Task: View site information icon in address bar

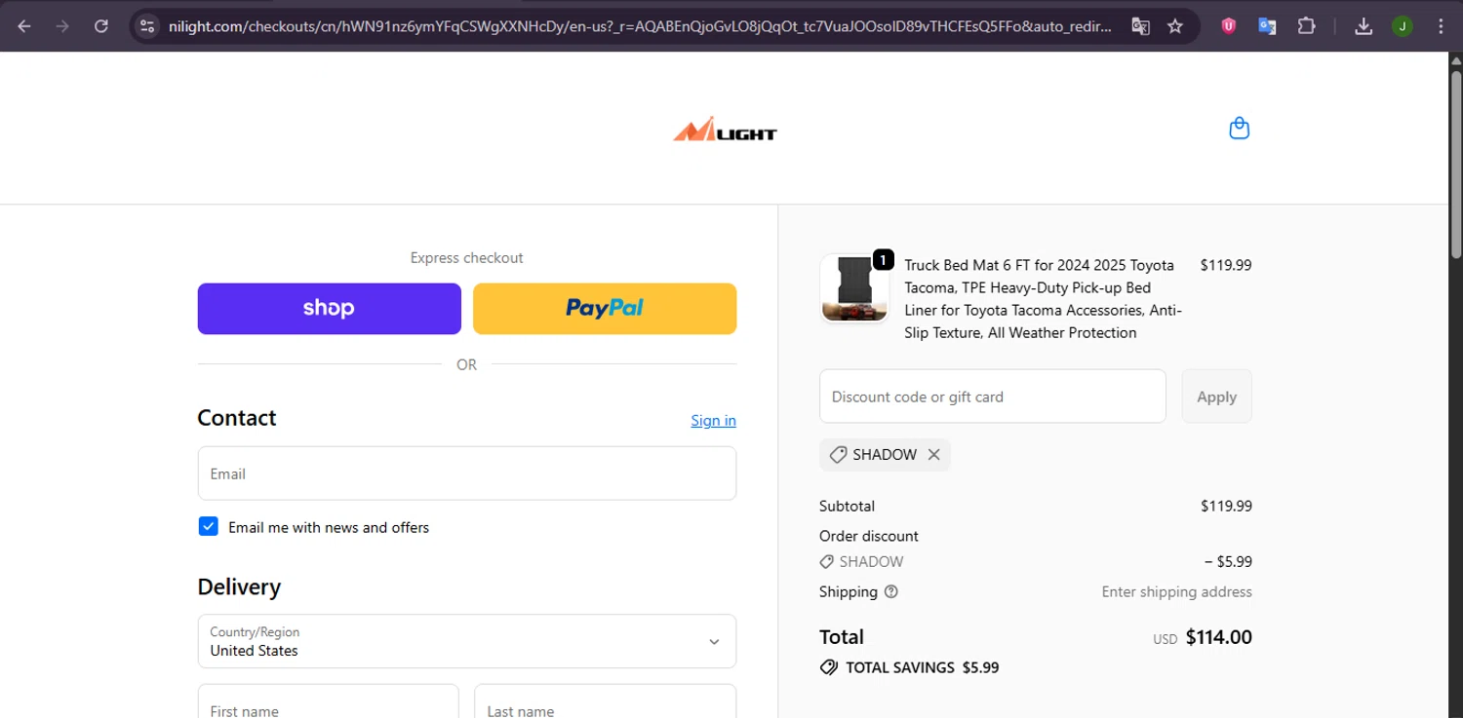Action: tap(147, 26)
